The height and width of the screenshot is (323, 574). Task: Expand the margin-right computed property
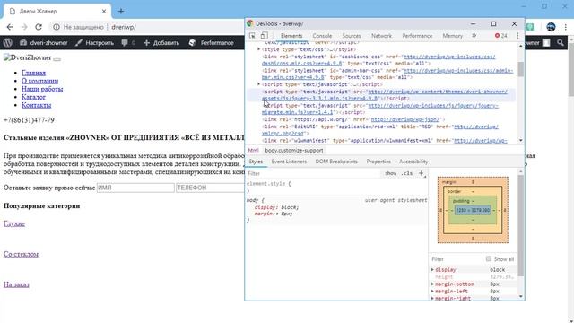tap(432, 299)
